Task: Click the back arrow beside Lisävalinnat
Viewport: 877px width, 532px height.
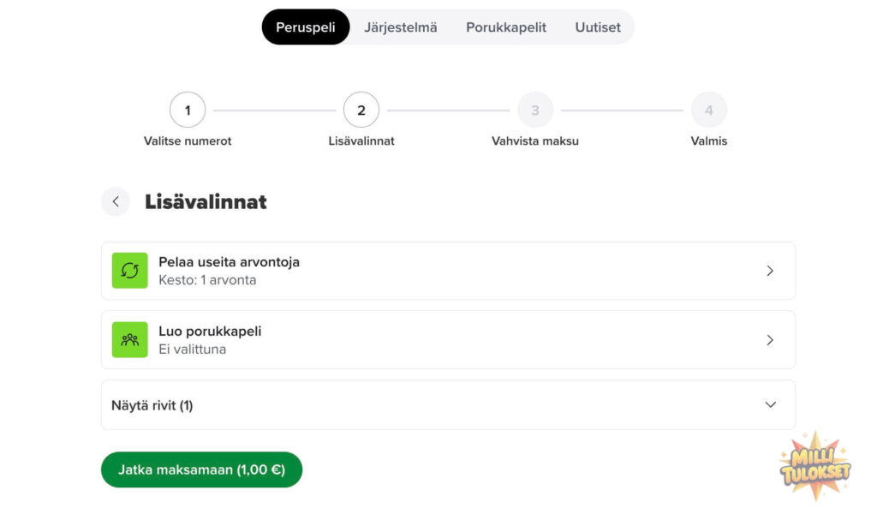Action: tap(116, 201)
